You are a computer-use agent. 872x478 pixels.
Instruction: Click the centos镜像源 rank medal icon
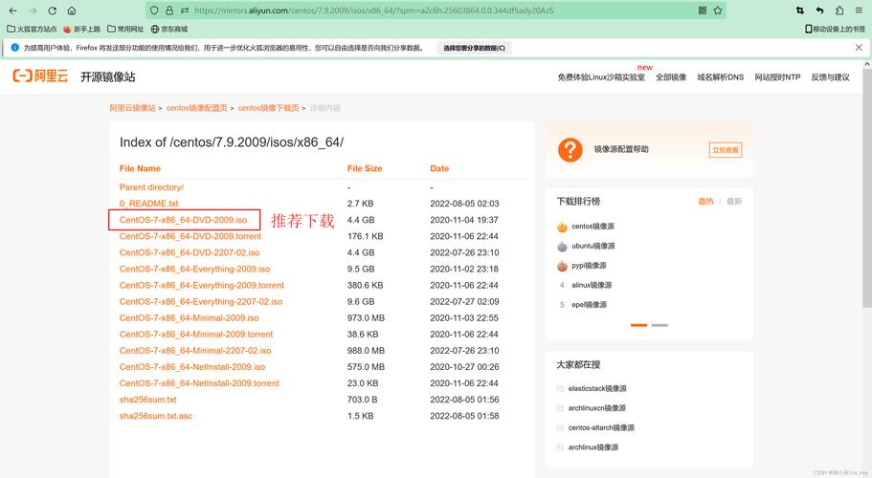click(x=562, y=227)
